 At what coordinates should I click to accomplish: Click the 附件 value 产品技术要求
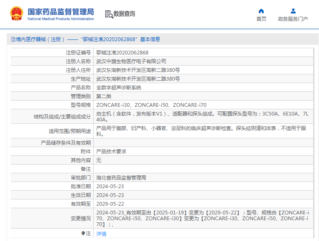pos(111,152)
